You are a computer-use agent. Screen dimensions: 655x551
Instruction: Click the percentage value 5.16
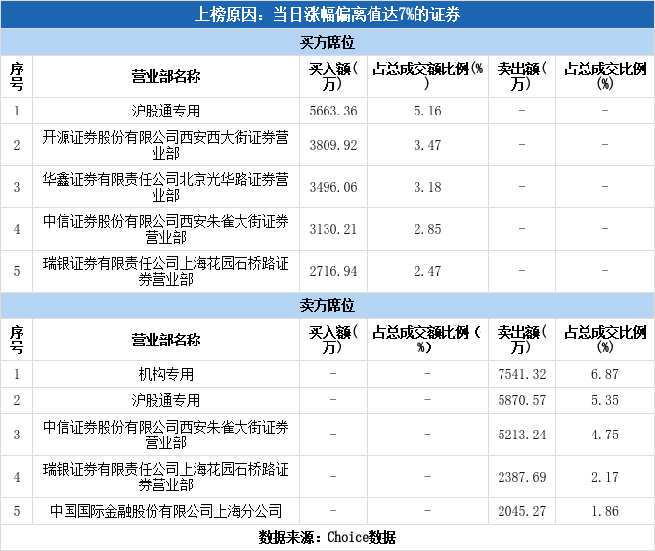427,111
